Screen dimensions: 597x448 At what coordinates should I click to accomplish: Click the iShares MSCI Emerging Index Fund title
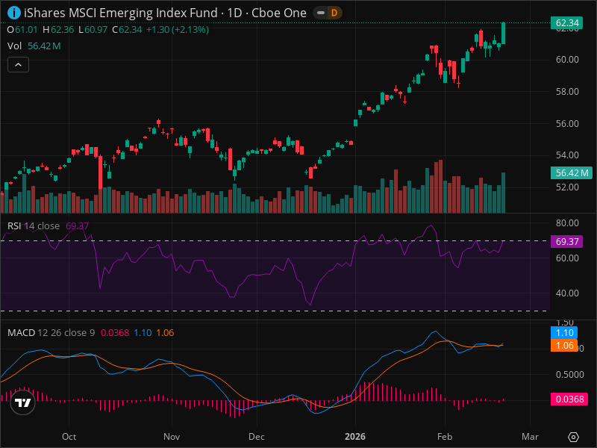point(121,13)
